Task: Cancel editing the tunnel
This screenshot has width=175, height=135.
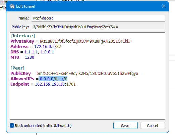Action: click(x=153, y=126)
